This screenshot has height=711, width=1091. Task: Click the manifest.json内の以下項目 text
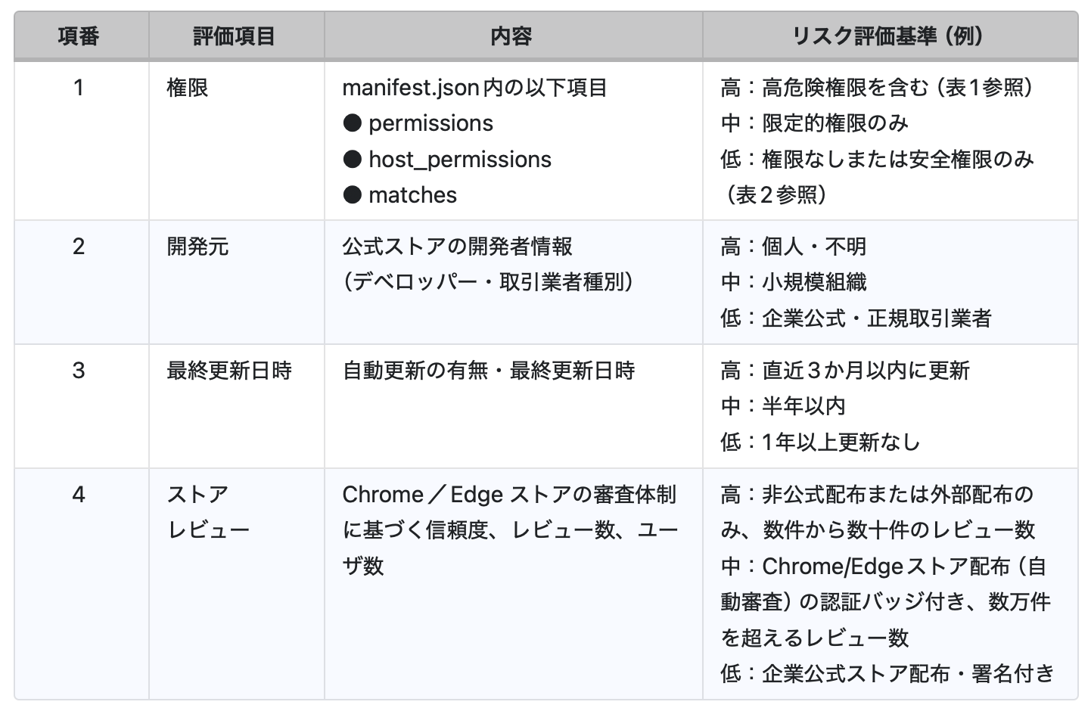[474, 88]
